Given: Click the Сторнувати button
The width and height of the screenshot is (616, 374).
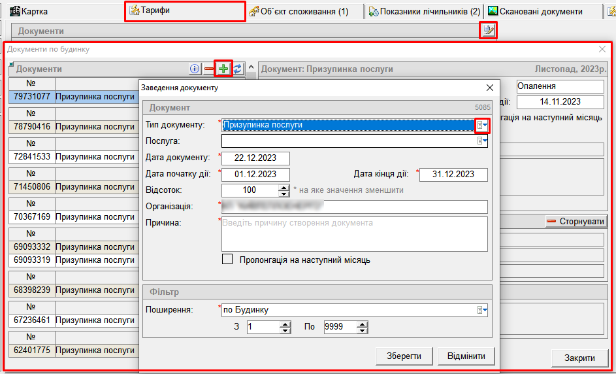Looking at the screenshot, I should point(576,222).
